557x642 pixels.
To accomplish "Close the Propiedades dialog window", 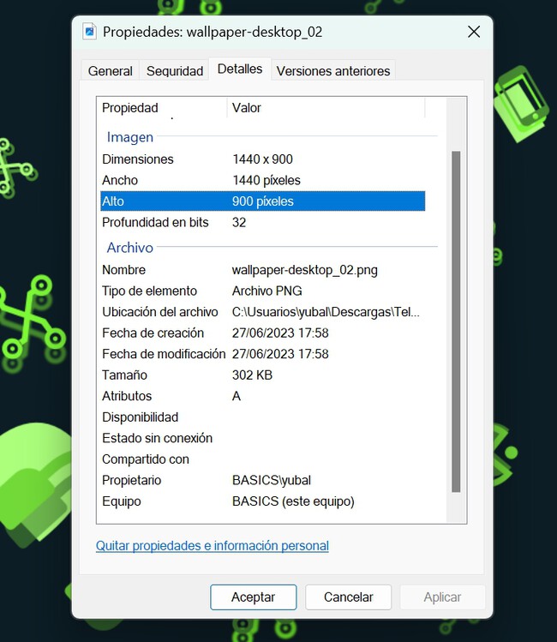I will tap(473, 32).
